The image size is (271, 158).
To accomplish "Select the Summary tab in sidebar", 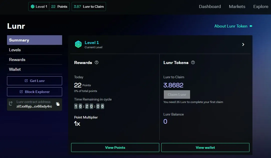I will tap(35, 40).
